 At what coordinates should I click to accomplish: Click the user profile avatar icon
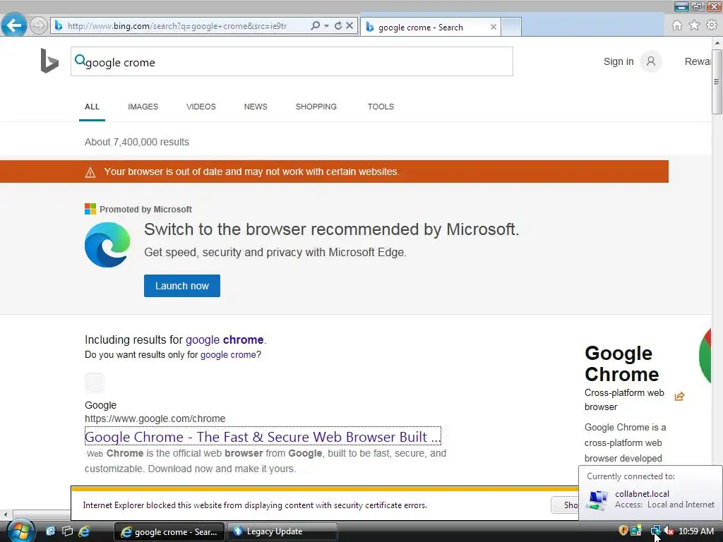pyautogui.click(x=650, y=61)
